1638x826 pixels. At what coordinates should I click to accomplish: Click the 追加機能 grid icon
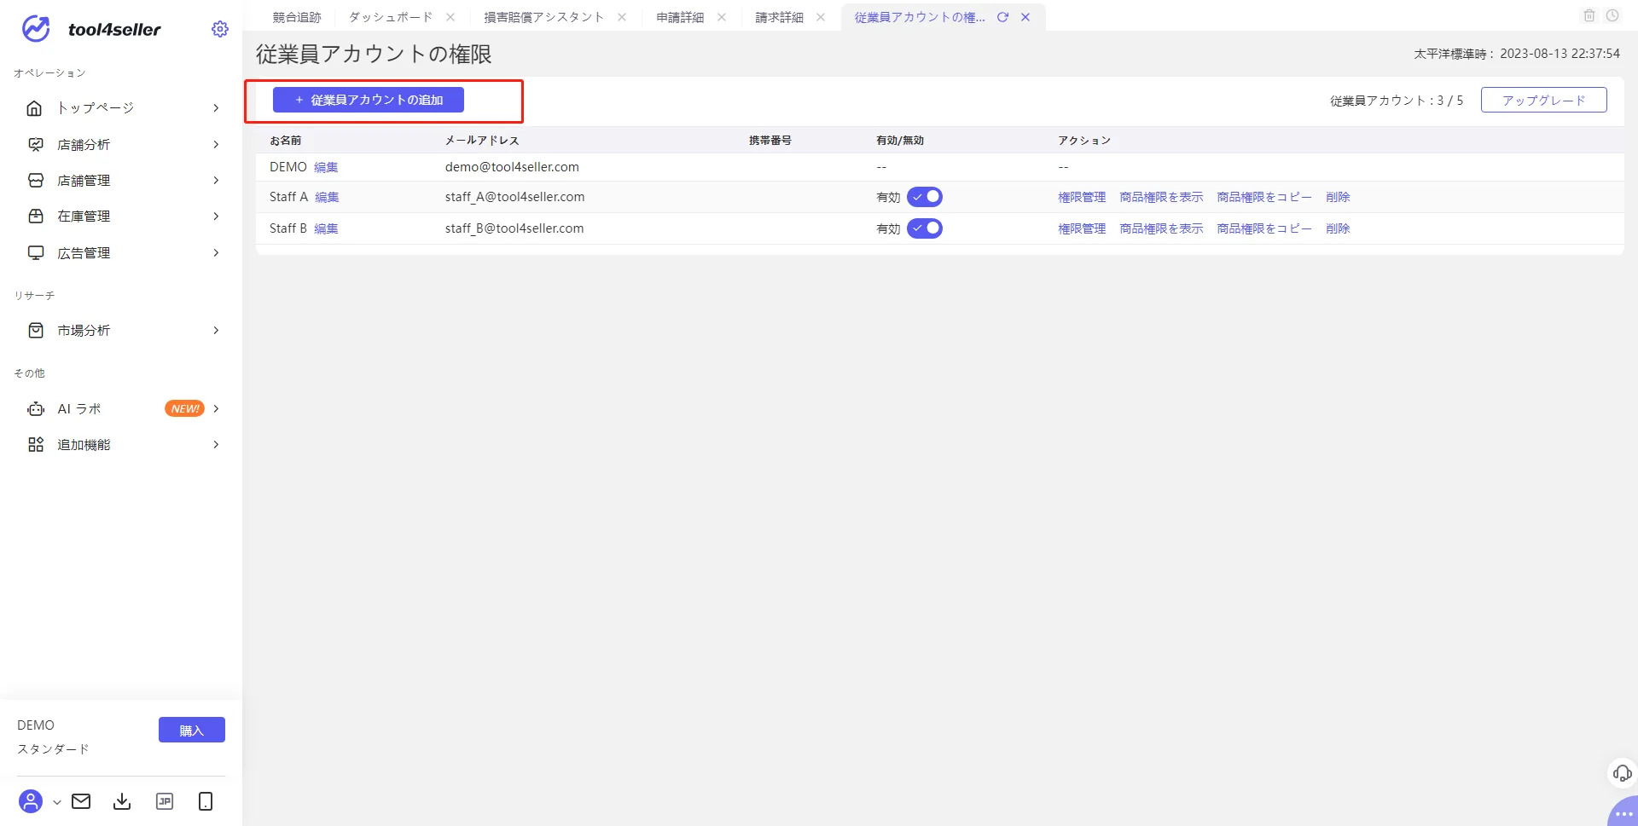pyautogui.click(x=36, y=445)
